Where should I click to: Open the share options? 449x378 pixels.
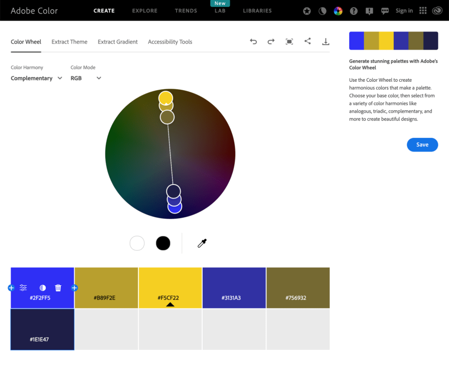click(x=308, y=42)
